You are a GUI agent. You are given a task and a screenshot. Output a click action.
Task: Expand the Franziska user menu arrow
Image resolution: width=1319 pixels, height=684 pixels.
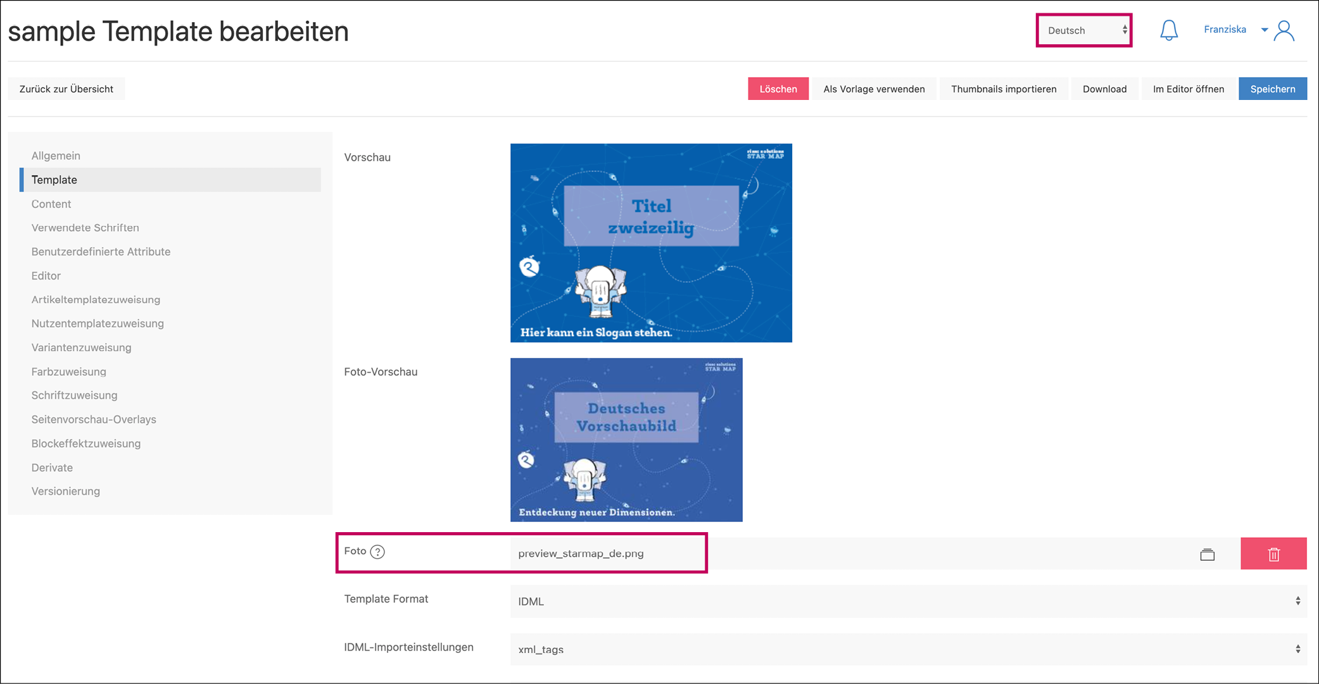[x=1264, y=30]
